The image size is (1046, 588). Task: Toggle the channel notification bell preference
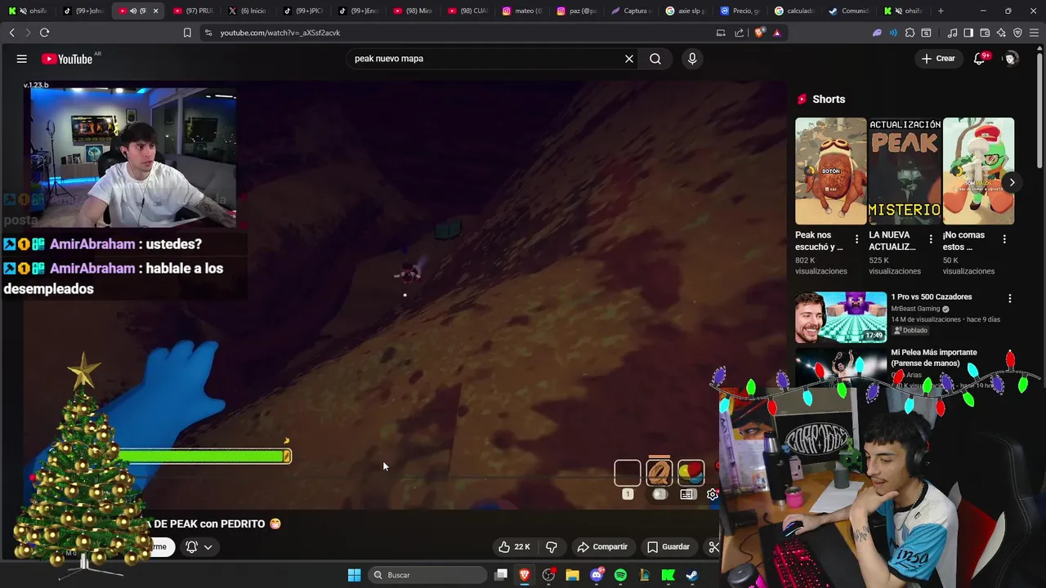[x=198, y=547]
